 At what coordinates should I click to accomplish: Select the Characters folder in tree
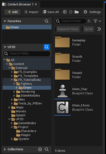[x=26, y=131]
